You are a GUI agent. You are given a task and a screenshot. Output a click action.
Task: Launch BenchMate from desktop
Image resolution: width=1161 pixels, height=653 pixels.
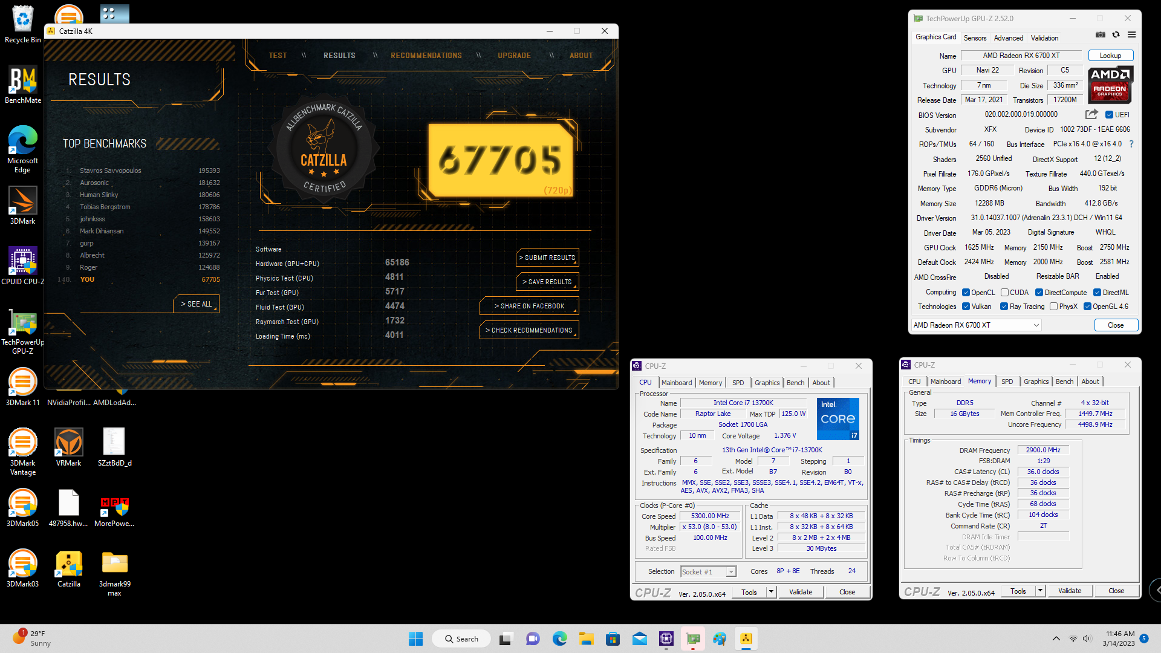(x=22, y=85)
